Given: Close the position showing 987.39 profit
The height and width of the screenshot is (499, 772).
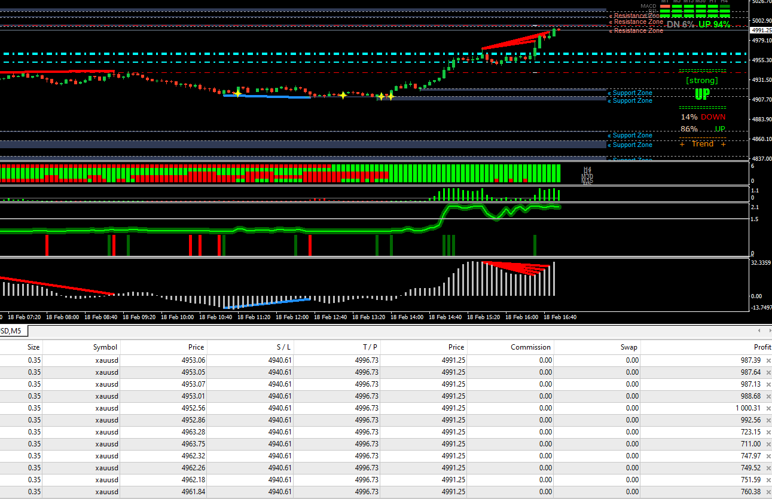Looking at the screenshot, I should 768,360.
